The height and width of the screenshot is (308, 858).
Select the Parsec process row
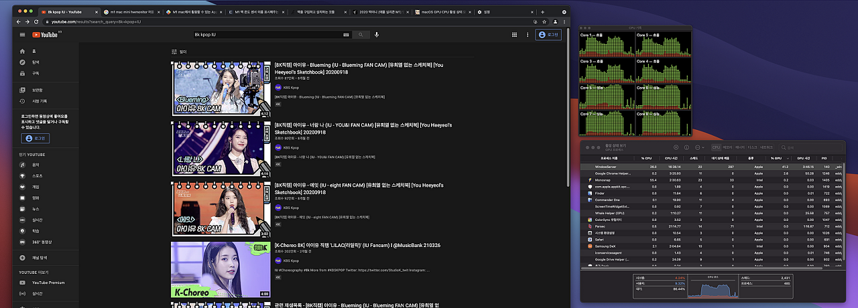tap(711, 226)
